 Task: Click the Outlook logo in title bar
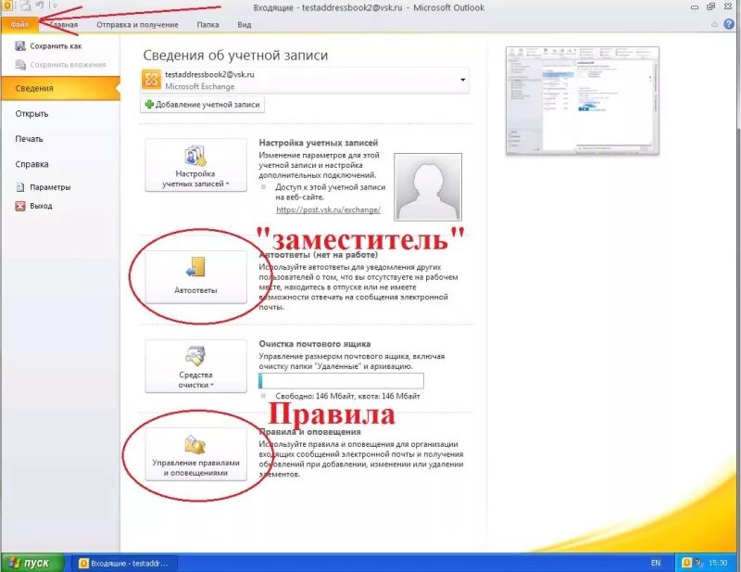(6, 6)
